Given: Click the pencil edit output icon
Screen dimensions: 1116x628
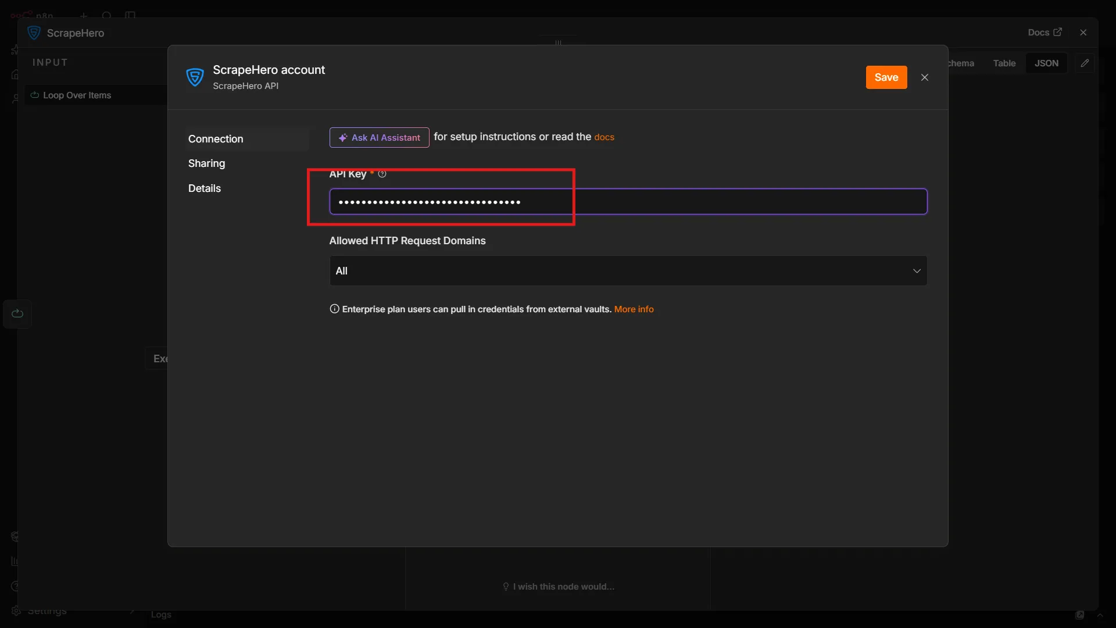Looking at the screenshot, I should [1085, 63].
